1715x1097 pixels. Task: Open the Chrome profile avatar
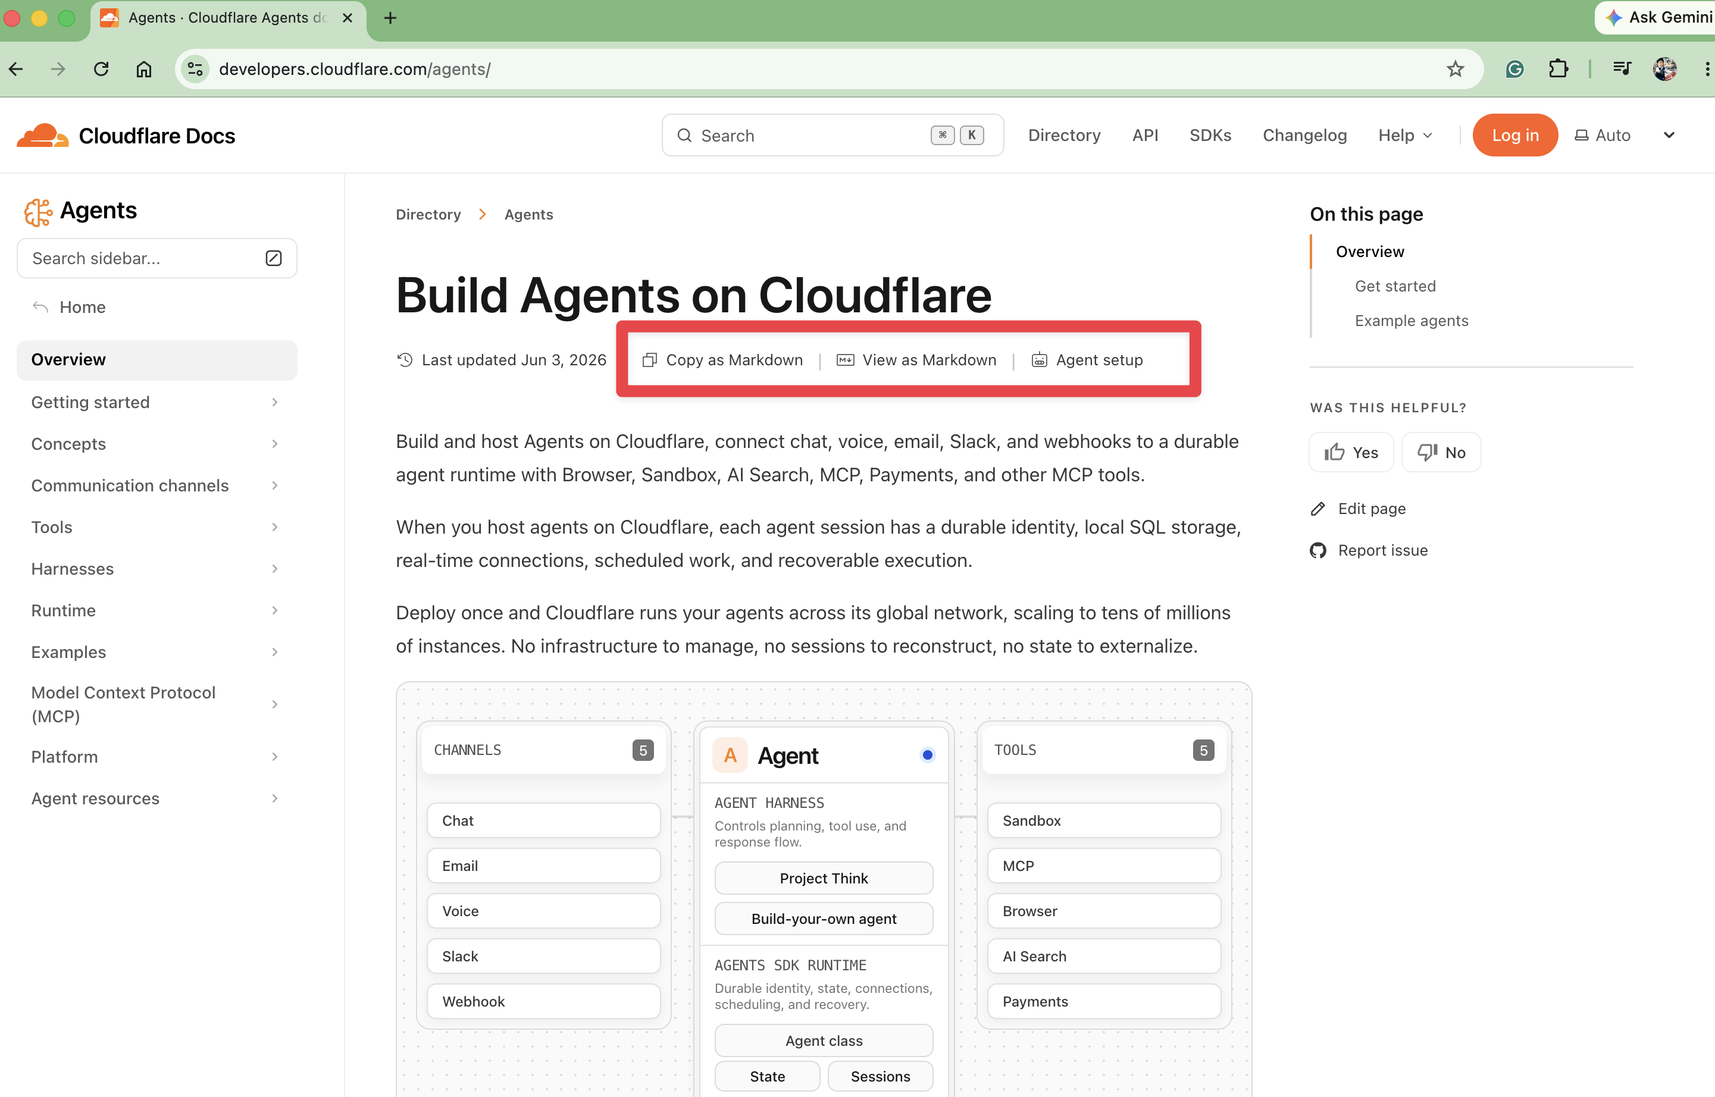(x=1664, y=69)
